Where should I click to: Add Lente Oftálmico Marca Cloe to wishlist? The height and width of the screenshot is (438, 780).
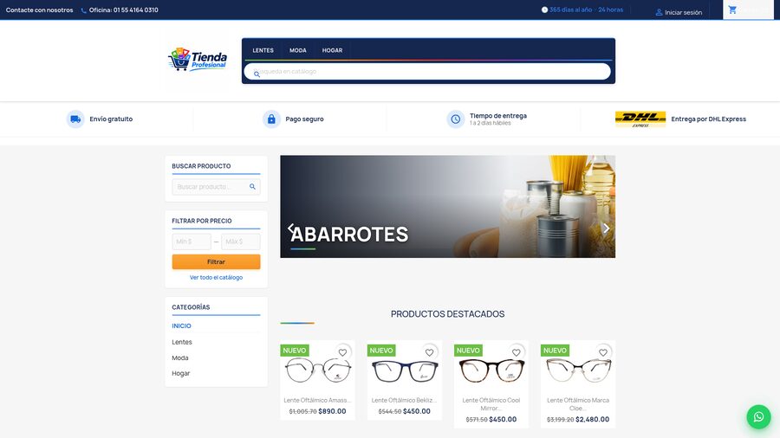tap(603, 352)
